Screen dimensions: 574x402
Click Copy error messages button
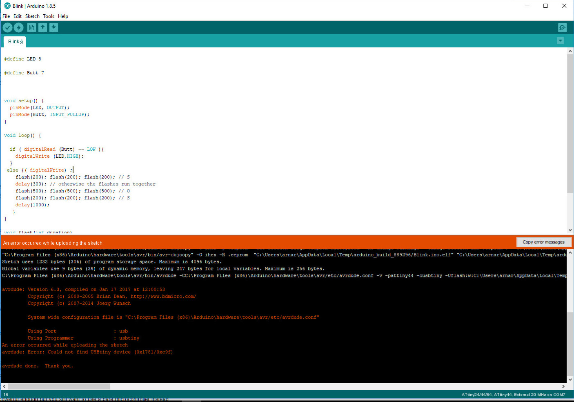[x=543, y=242]
